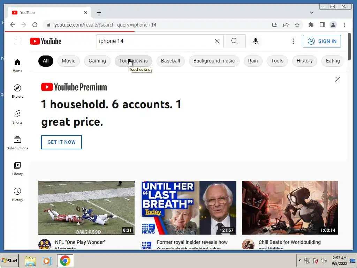Select the Tools filter chip
Screen dimensions: 357x268
(277, 61)
